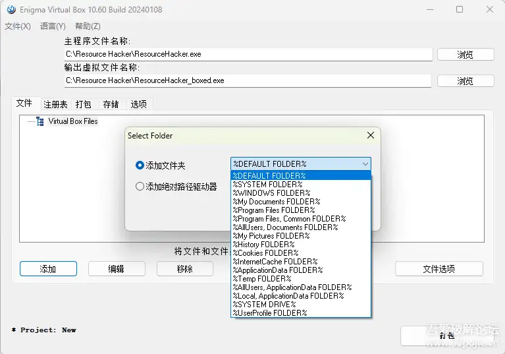Choose %My Documents FOLDER% from the list
This screenshot has width=505, height=354.
(301, 202)
